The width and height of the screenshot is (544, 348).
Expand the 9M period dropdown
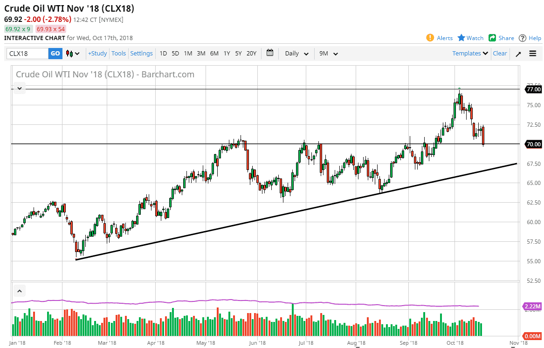[329, 54]
